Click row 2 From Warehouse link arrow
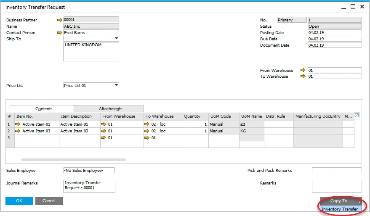The image size is (370, 216). (x=104, y=131)
